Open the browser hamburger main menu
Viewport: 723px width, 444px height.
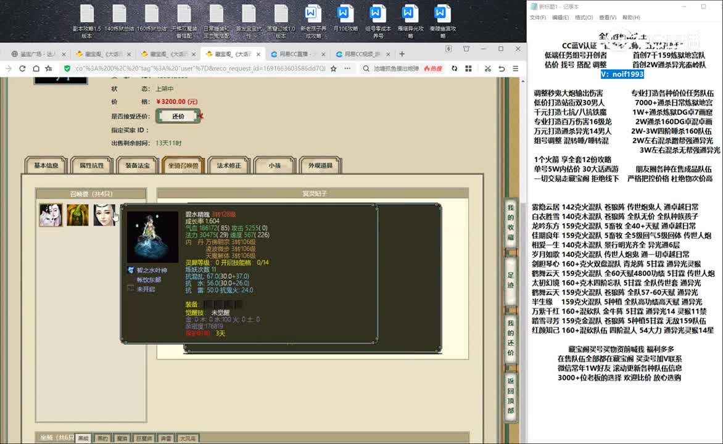516,68
